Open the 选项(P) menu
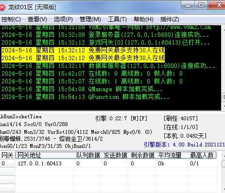This screenshot has height=193, width=225. point(63,19)
